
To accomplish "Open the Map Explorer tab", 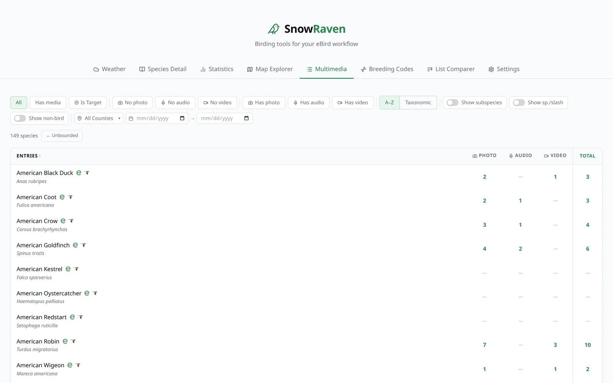I will pyautogui.click(x=270, y=69).
